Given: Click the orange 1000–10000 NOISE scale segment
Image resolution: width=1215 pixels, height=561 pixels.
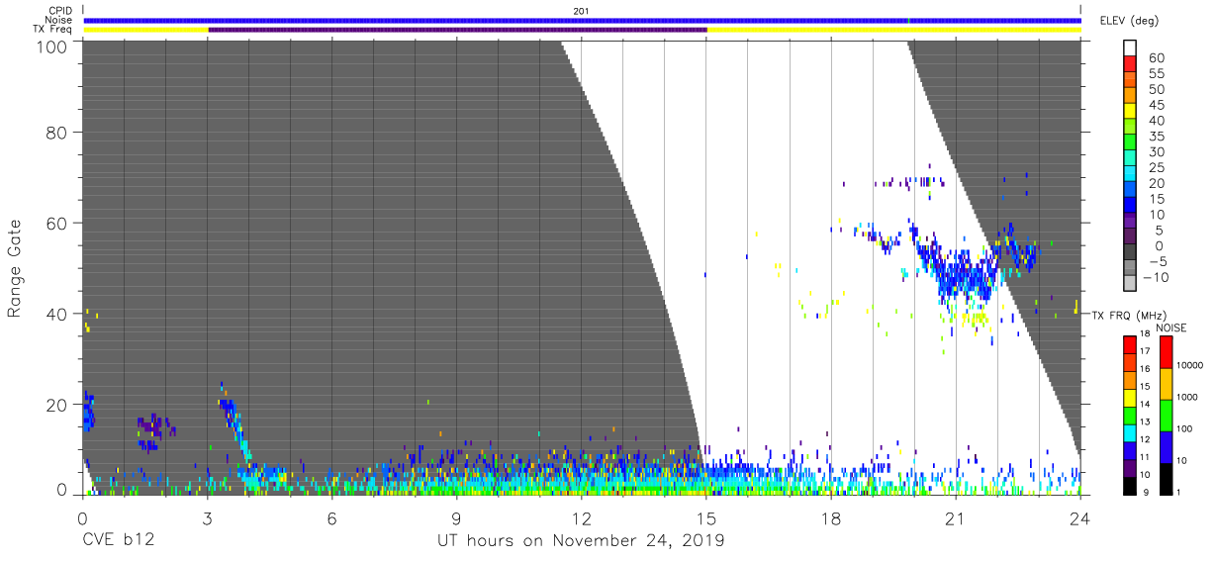Looking at the screenshot, I should point(1166,383).
